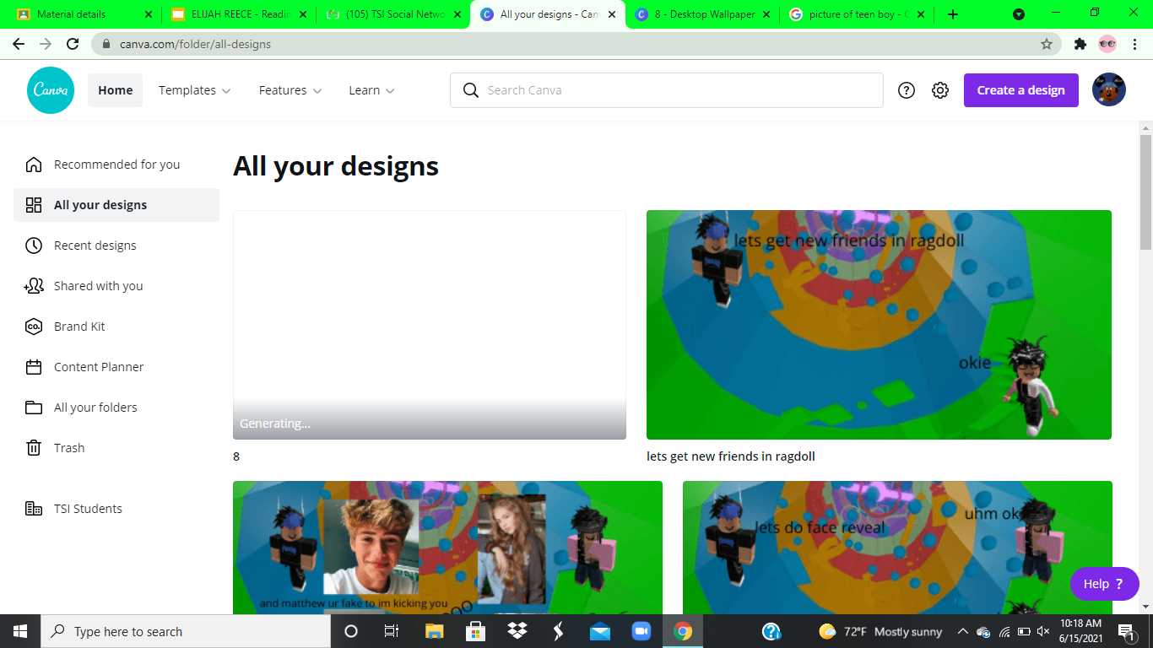The height and width of the screenshot is (648, 1153).
Task: Open settings gear icon in header
Action: click(x=940, y=90)
